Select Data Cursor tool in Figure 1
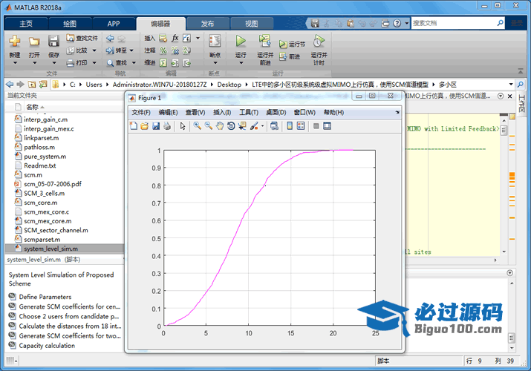Screen dimensions: 531x371 coord(242,126)
